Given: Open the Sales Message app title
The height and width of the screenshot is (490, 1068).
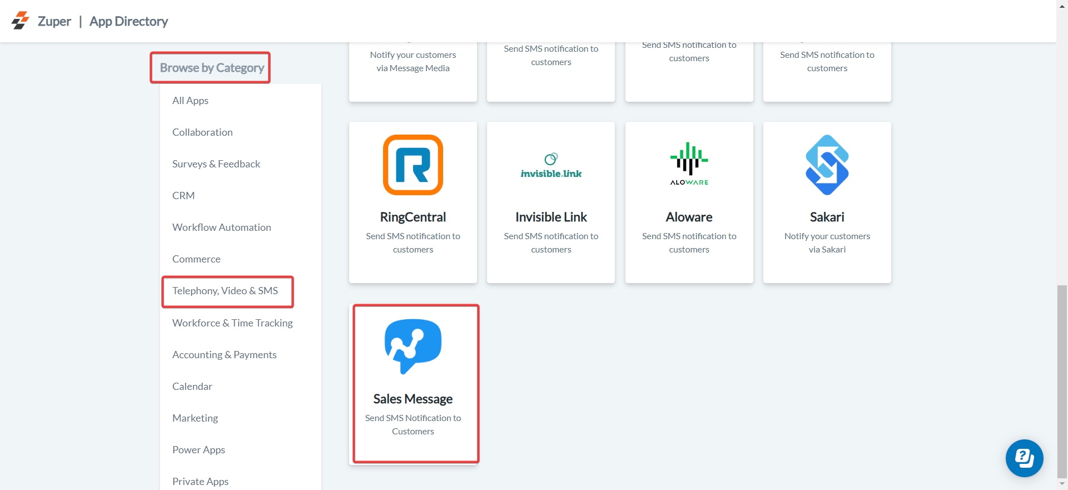Looking at the screenshot, I should coord(413,399).
